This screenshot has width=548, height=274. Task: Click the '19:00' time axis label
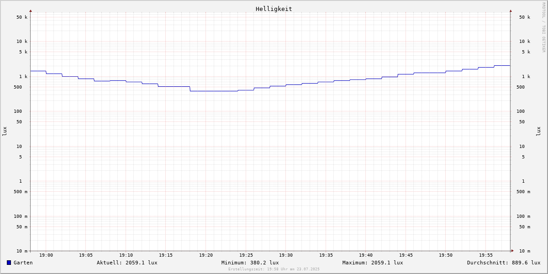pos(46,255)
